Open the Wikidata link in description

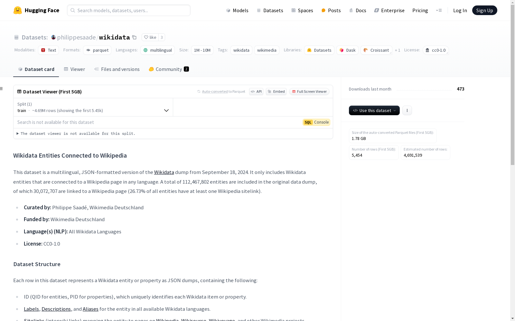[x=164, y=172]
